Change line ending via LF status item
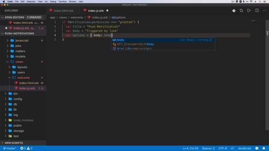This screenshot has height=151, width=269. pos(232,148)
